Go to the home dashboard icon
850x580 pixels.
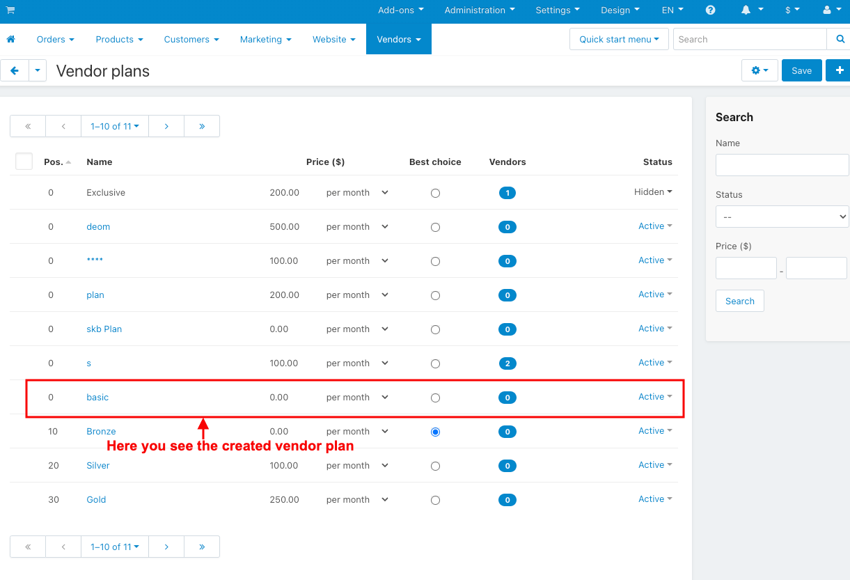pyautogui.click(x=10, y=40)
